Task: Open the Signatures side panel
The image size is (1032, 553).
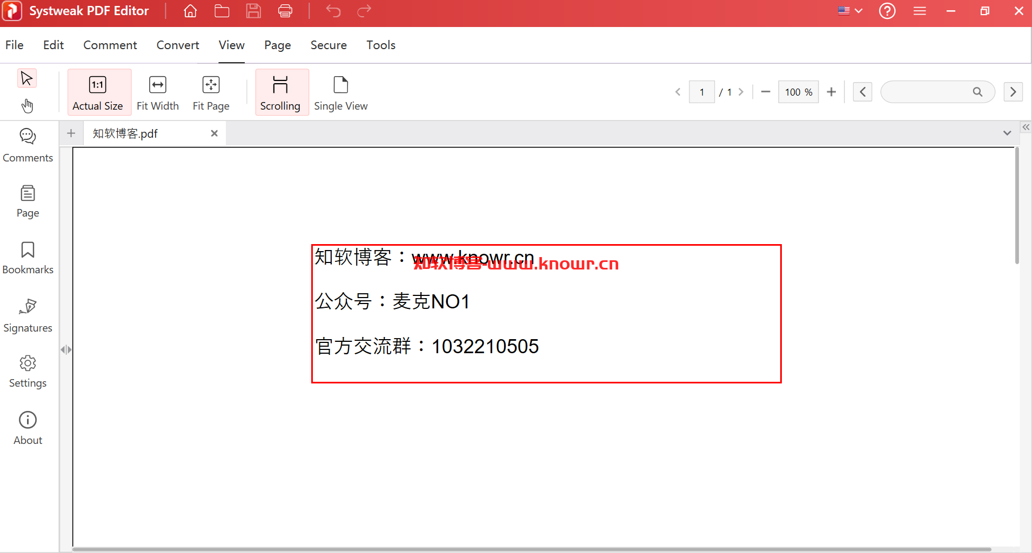Action: (28, 316)
